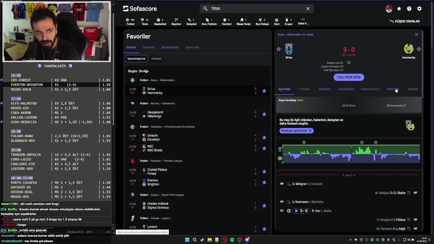Open the Allsvenskan league header link
Screen dimensions: 434x244
click(167, 80)
